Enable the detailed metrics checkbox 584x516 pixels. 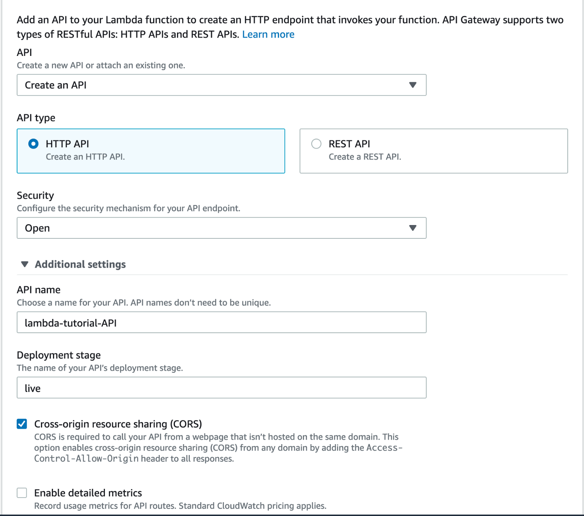(x=22, y=493)
